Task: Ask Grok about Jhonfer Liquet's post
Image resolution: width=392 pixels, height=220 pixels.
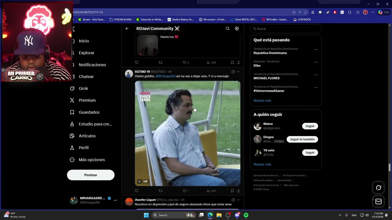Action: click(x=233, y=200)
